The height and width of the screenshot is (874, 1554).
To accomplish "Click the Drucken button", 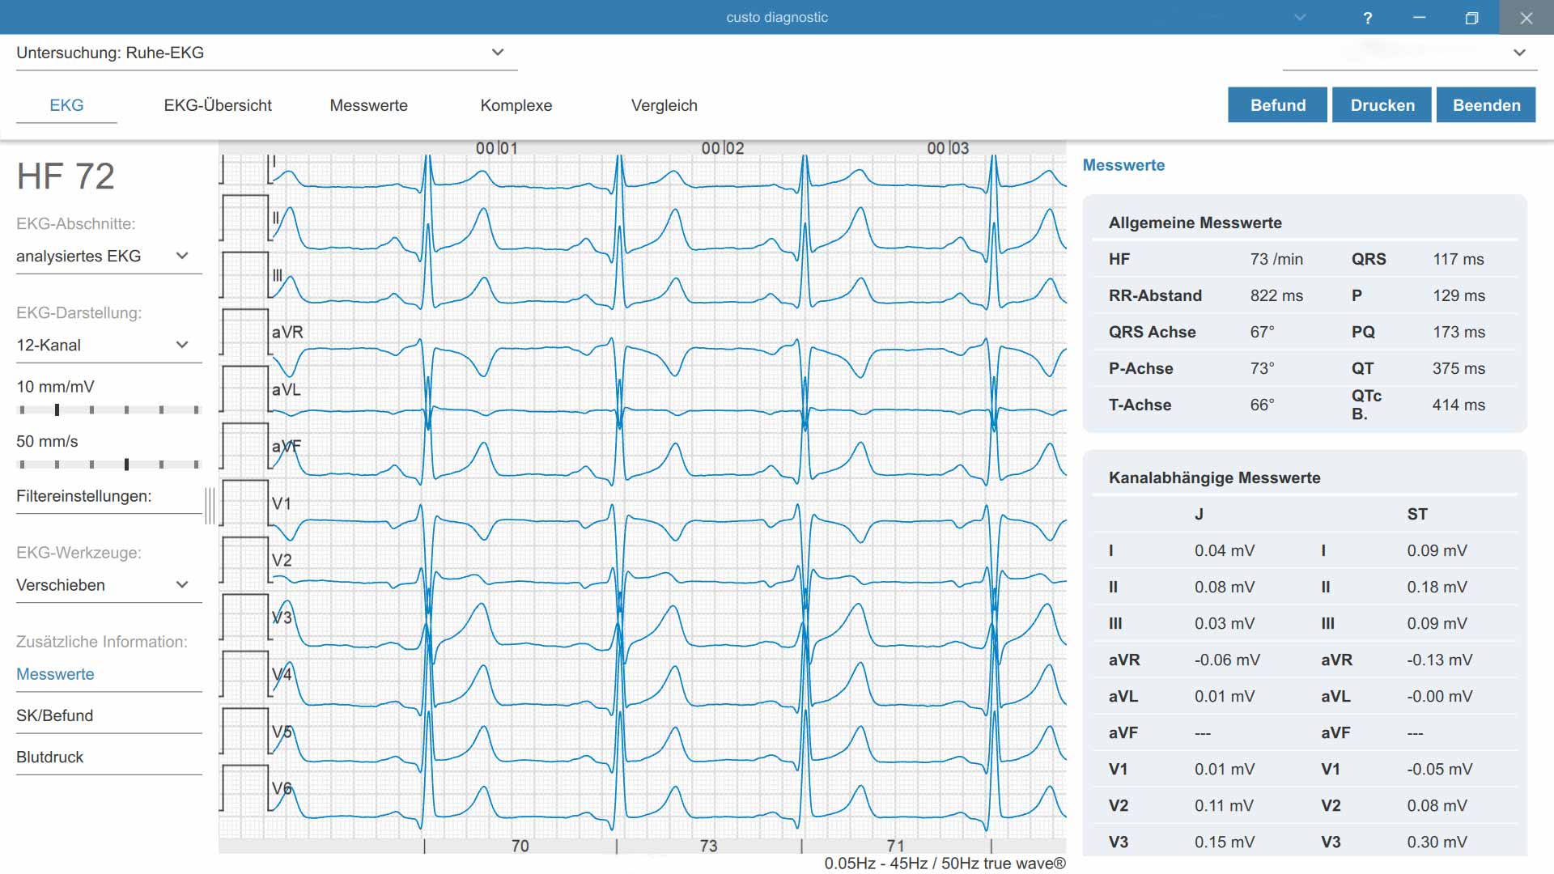I will click(1382, 105).
